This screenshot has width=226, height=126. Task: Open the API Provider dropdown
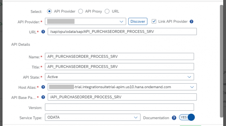(121, 22)
